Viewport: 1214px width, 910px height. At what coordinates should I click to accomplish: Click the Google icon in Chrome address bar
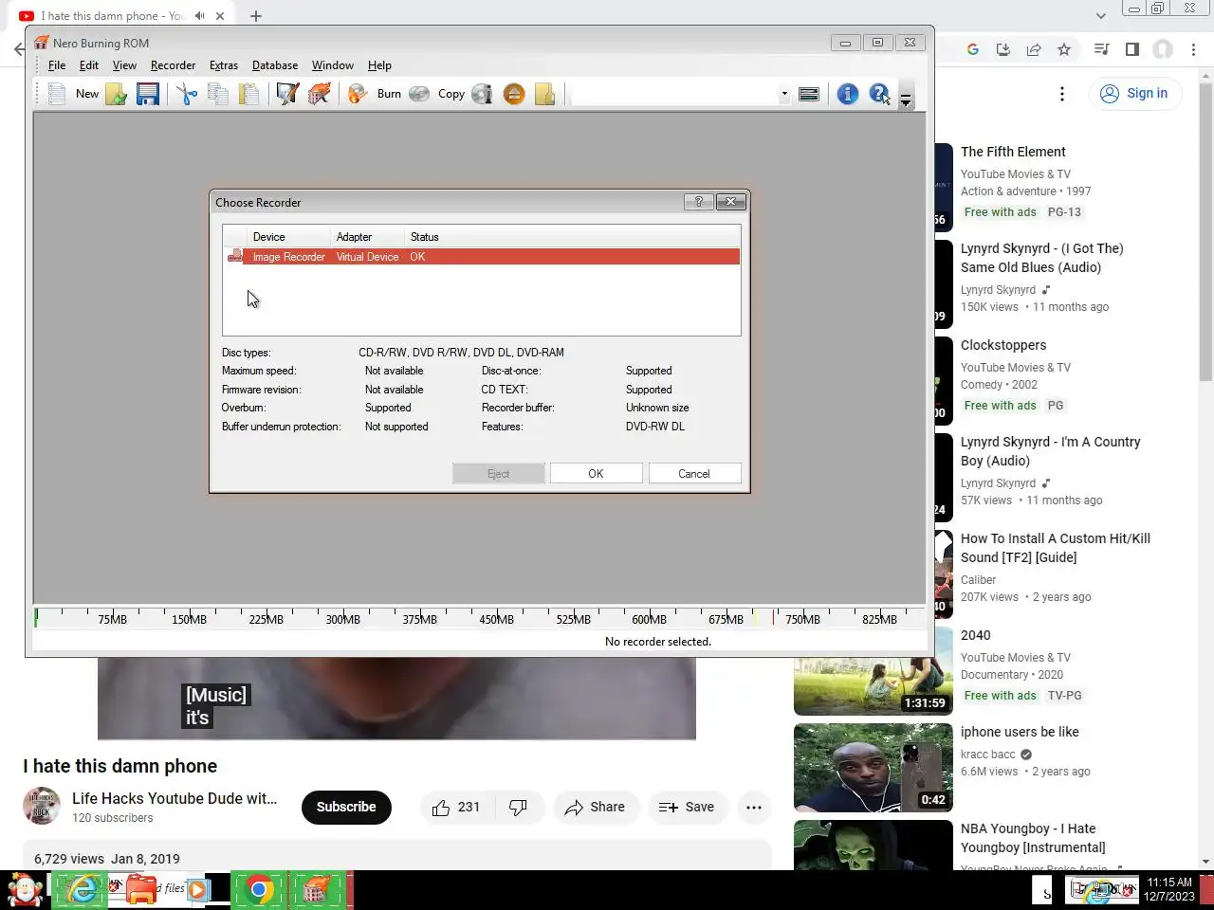click(973, 49)
